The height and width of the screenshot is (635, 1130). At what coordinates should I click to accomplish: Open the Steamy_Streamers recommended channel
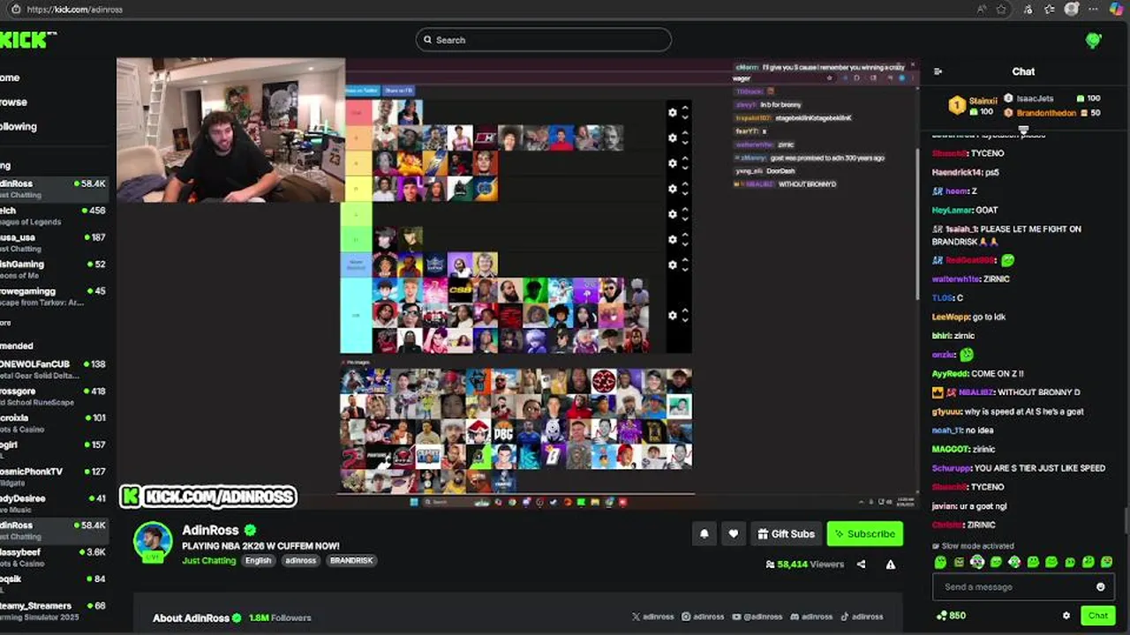coord(54,611)
